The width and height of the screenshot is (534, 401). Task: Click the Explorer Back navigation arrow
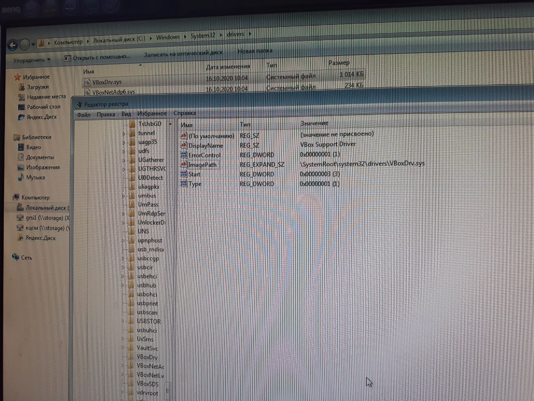point(13,45)
